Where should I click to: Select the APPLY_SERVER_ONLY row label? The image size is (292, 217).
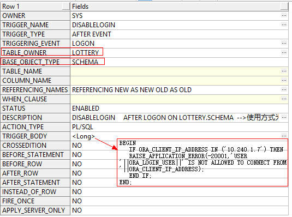(x=35, y=210)
